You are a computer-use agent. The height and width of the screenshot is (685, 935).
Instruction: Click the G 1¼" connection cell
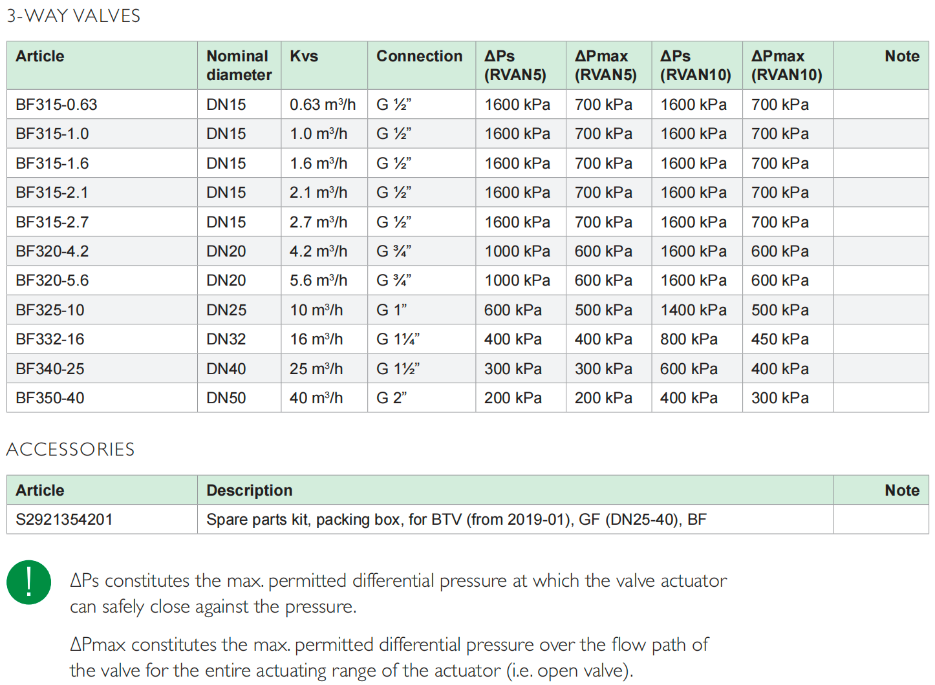coord(398,339)
